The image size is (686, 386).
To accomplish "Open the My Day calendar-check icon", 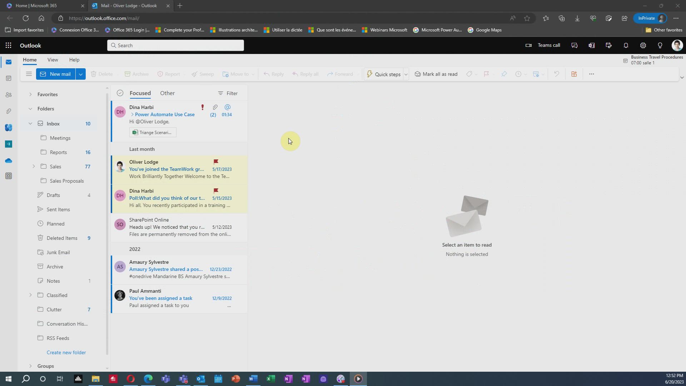I will click(x=608, y=45).
